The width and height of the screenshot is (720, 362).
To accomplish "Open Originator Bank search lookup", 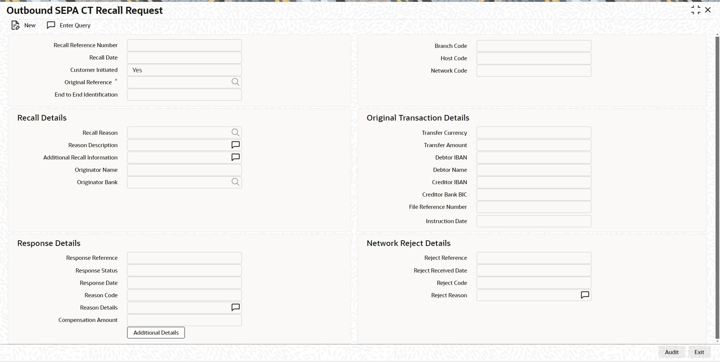I will [x=235, y=182].
